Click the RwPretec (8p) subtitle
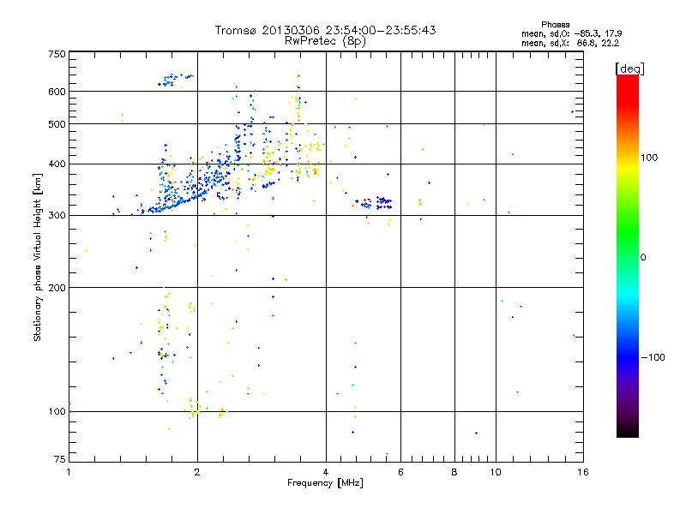 pyautogui.click(x=325, y=41)
